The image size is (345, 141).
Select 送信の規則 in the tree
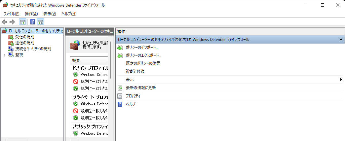tap(24, 43)
